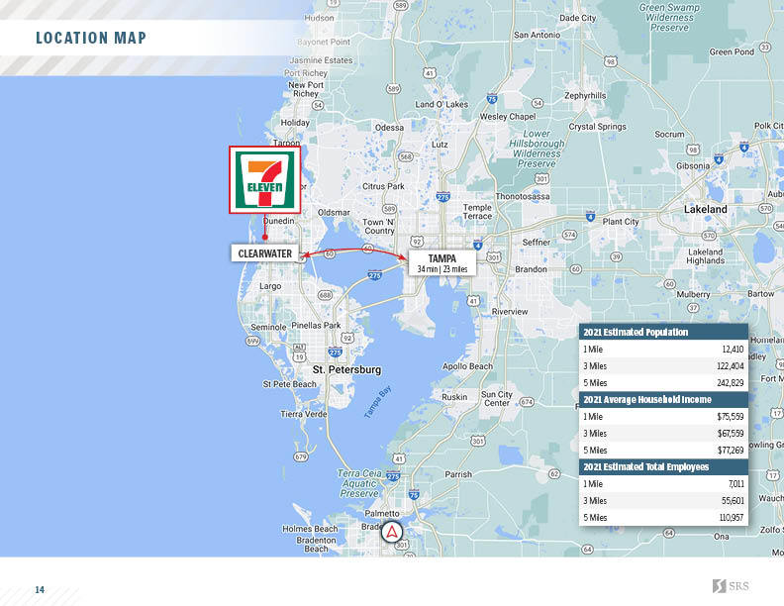
Task: Click the Tampa Bay water label
Action: pos(377,402)
